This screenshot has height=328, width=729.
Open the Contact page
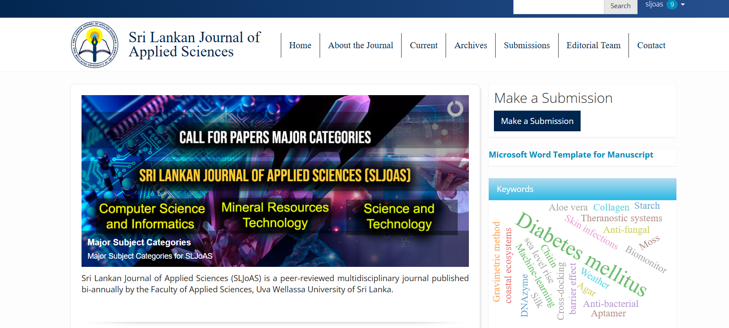click(651, 45)
